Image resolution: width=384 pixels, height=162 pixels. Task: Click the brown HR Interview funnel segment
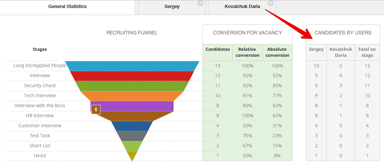[x=132, y=116]
